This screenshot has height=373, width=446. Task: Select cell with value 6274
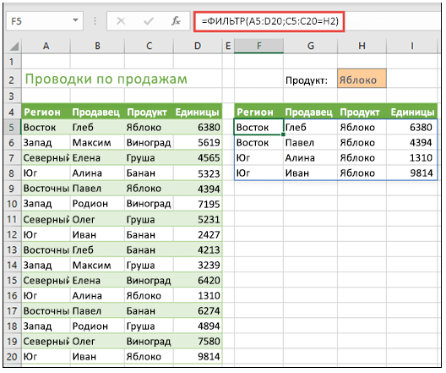click(198, 310)
